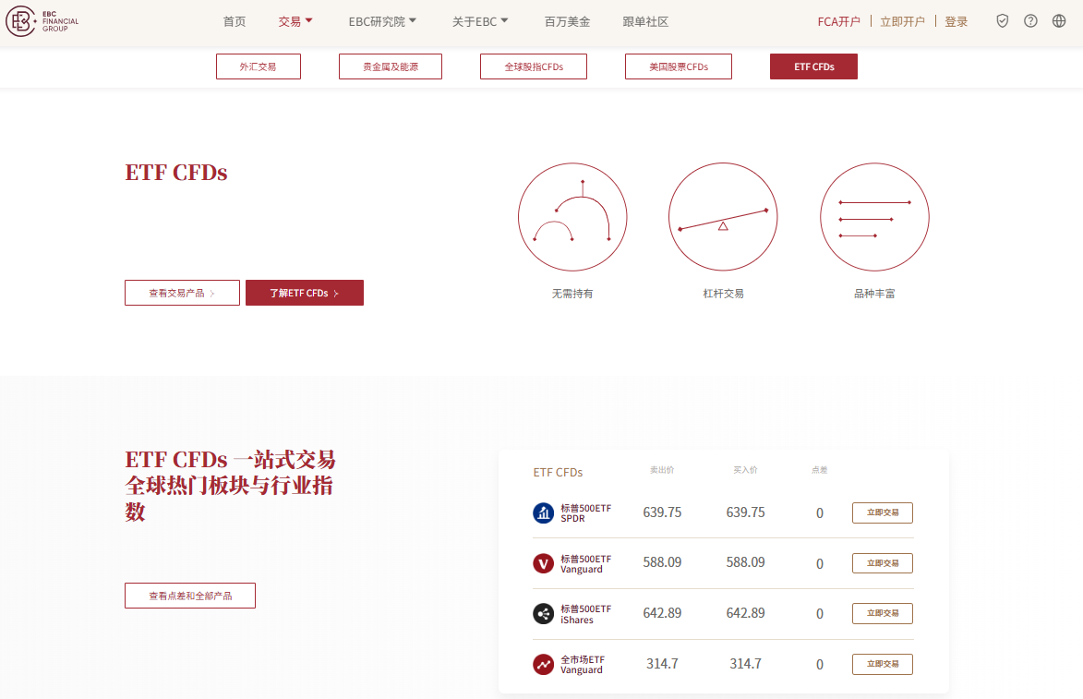Click 立即交易 for 全市场ETF Vanguard

click(x=882, y=664)
